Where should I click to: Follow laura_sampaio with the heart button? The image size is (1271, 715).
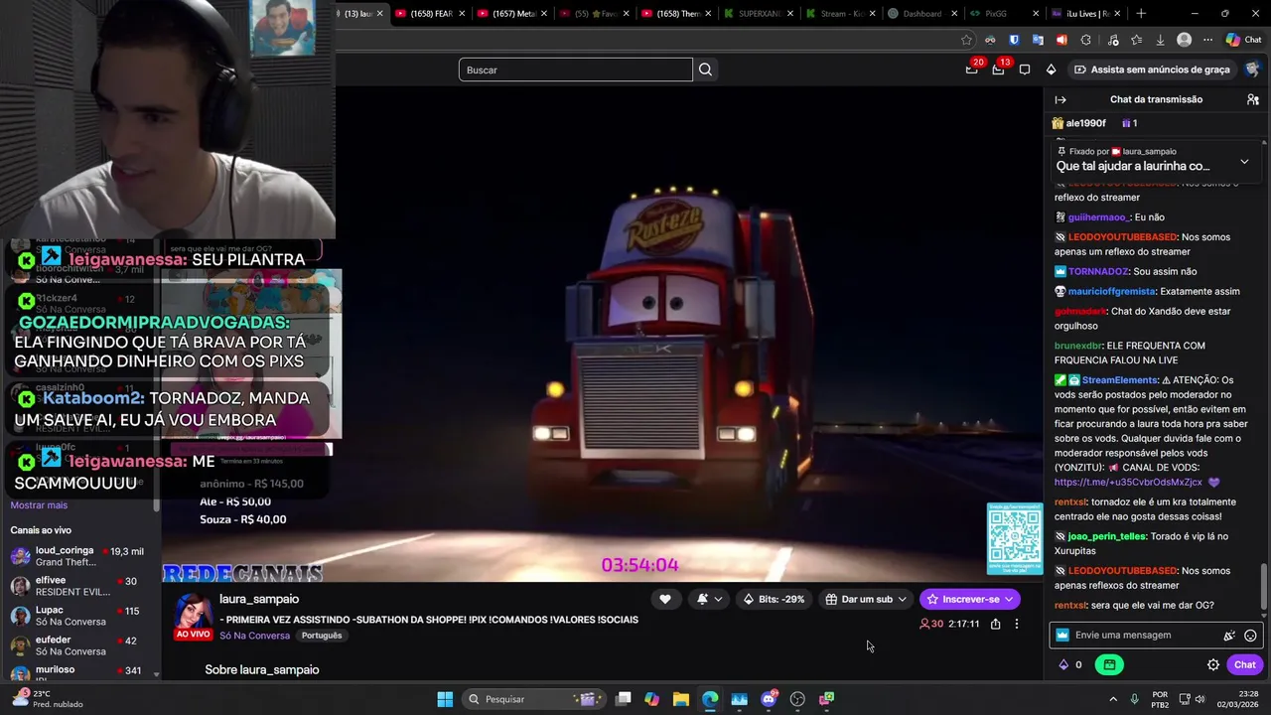pos(665,599)
